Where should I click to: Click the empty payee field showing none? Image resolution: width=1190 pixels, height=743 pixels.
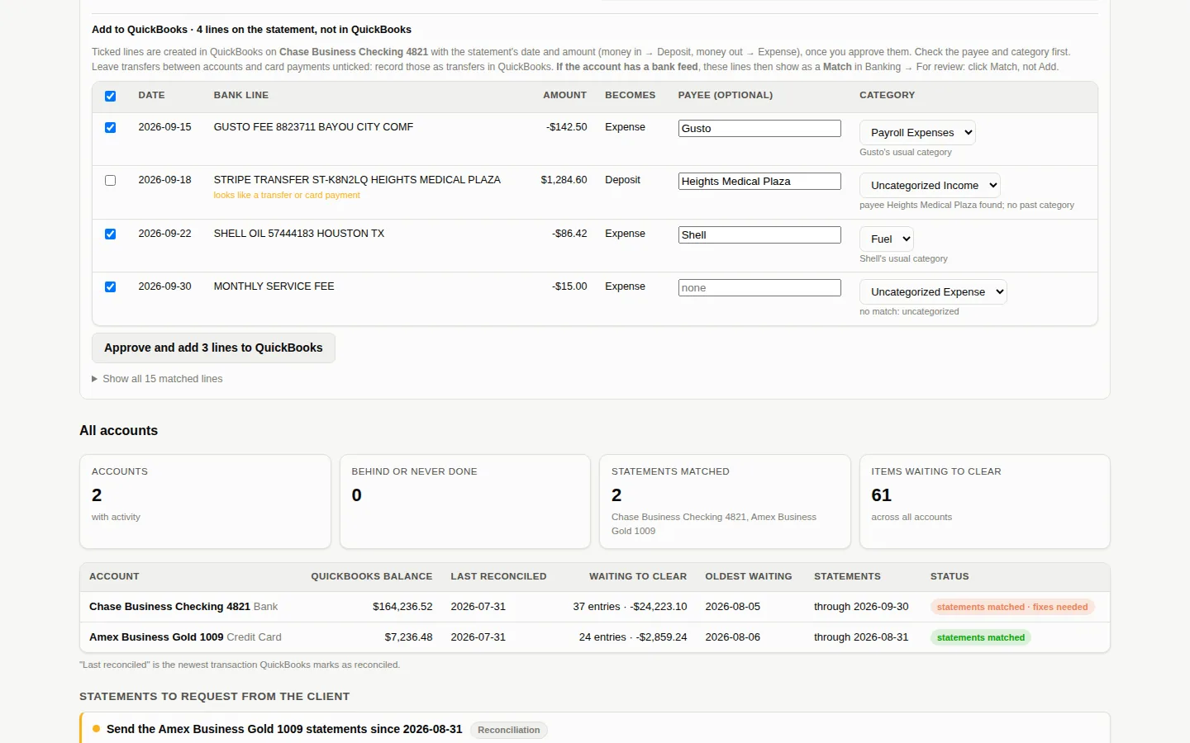tap(759, 288)
